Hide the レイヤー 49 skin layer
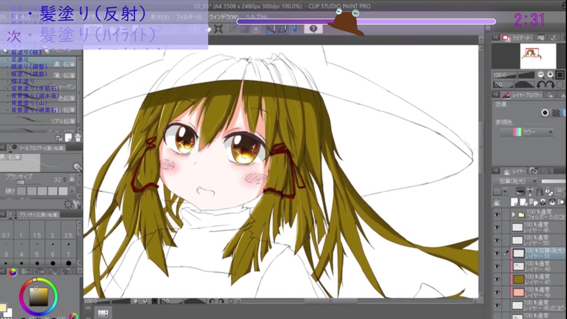This screenshot has width=567, height=319. pos(497,292)
